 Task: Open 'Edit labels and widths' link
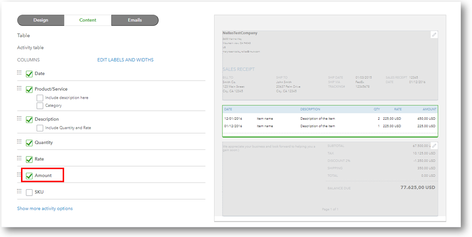(125, 60)
